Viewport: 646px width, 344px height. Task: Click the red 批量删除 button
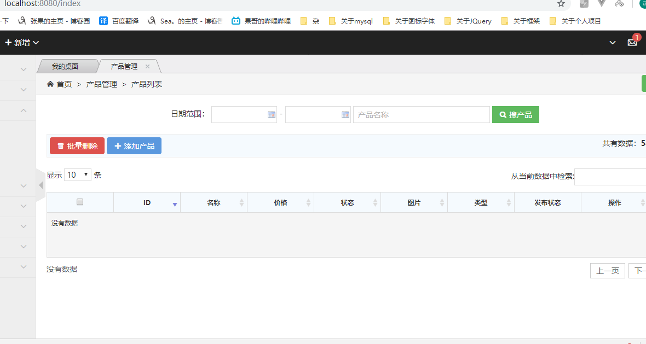point(77,146)
